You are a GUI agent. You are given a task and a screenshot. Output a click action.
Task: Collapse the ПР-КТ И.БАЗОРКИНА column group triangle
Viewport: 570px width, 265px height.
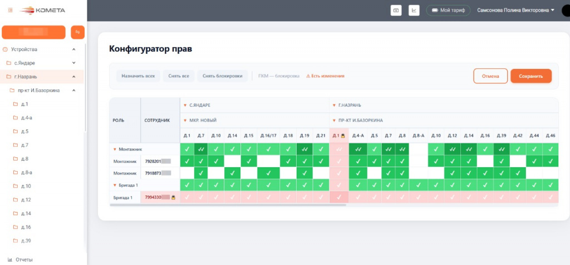[335, 121]
